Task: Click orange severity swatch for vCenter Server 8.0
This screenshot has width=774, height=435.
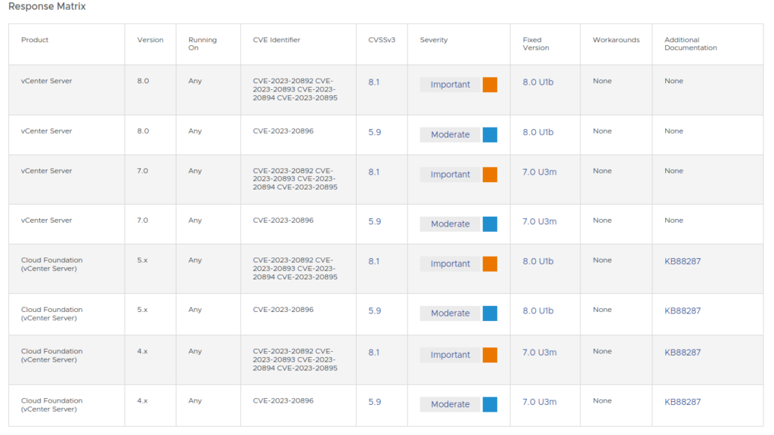Action: pos(490,85)
